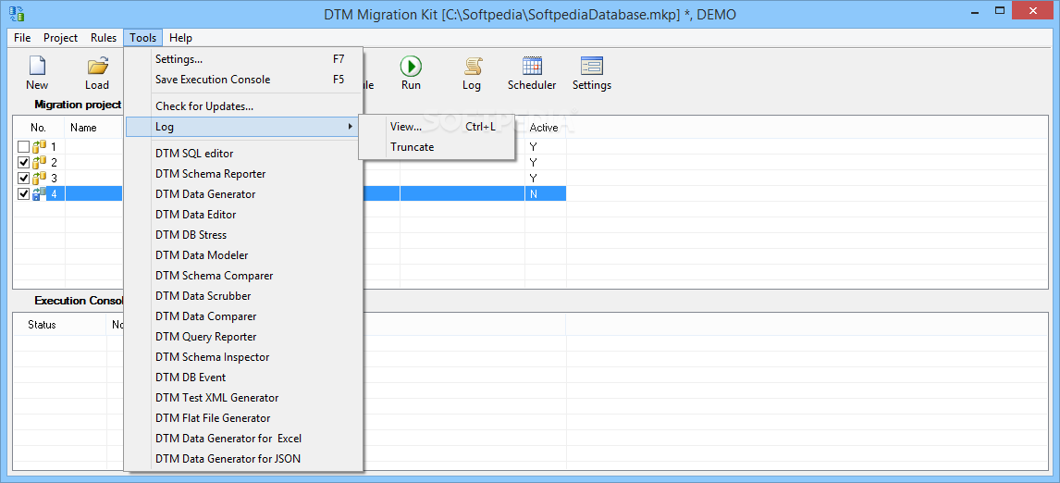This screenshot has width=1060, height=483.
Task: Click the rule icon in row 3
Action: 40,178
